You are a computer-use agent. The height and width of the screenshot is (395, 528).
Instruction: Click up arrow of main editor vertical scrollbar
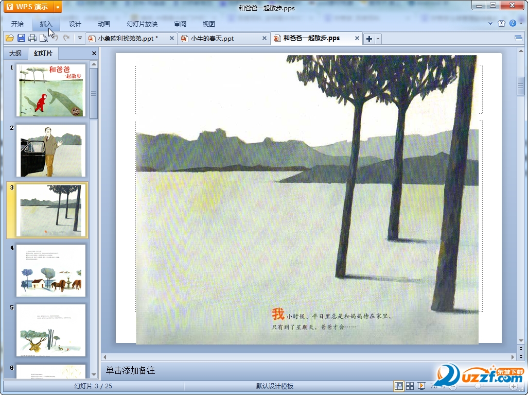521,51
